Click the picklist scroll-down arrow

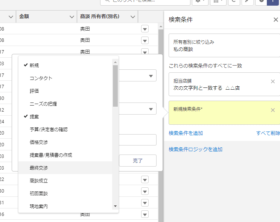pos(116,206)
